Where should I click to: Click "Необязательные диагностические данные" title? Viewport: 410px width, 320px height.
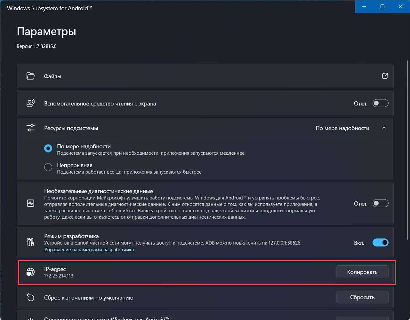tap(99, 191)
